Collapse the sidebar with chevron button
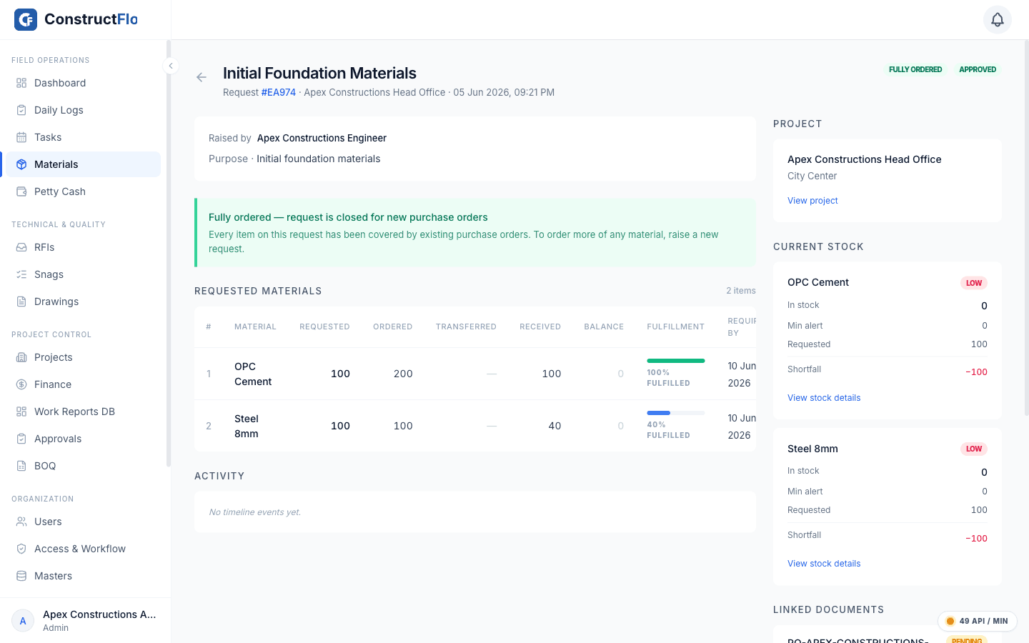The width and height of the screenshot is (1029, 643). (171, 66)
